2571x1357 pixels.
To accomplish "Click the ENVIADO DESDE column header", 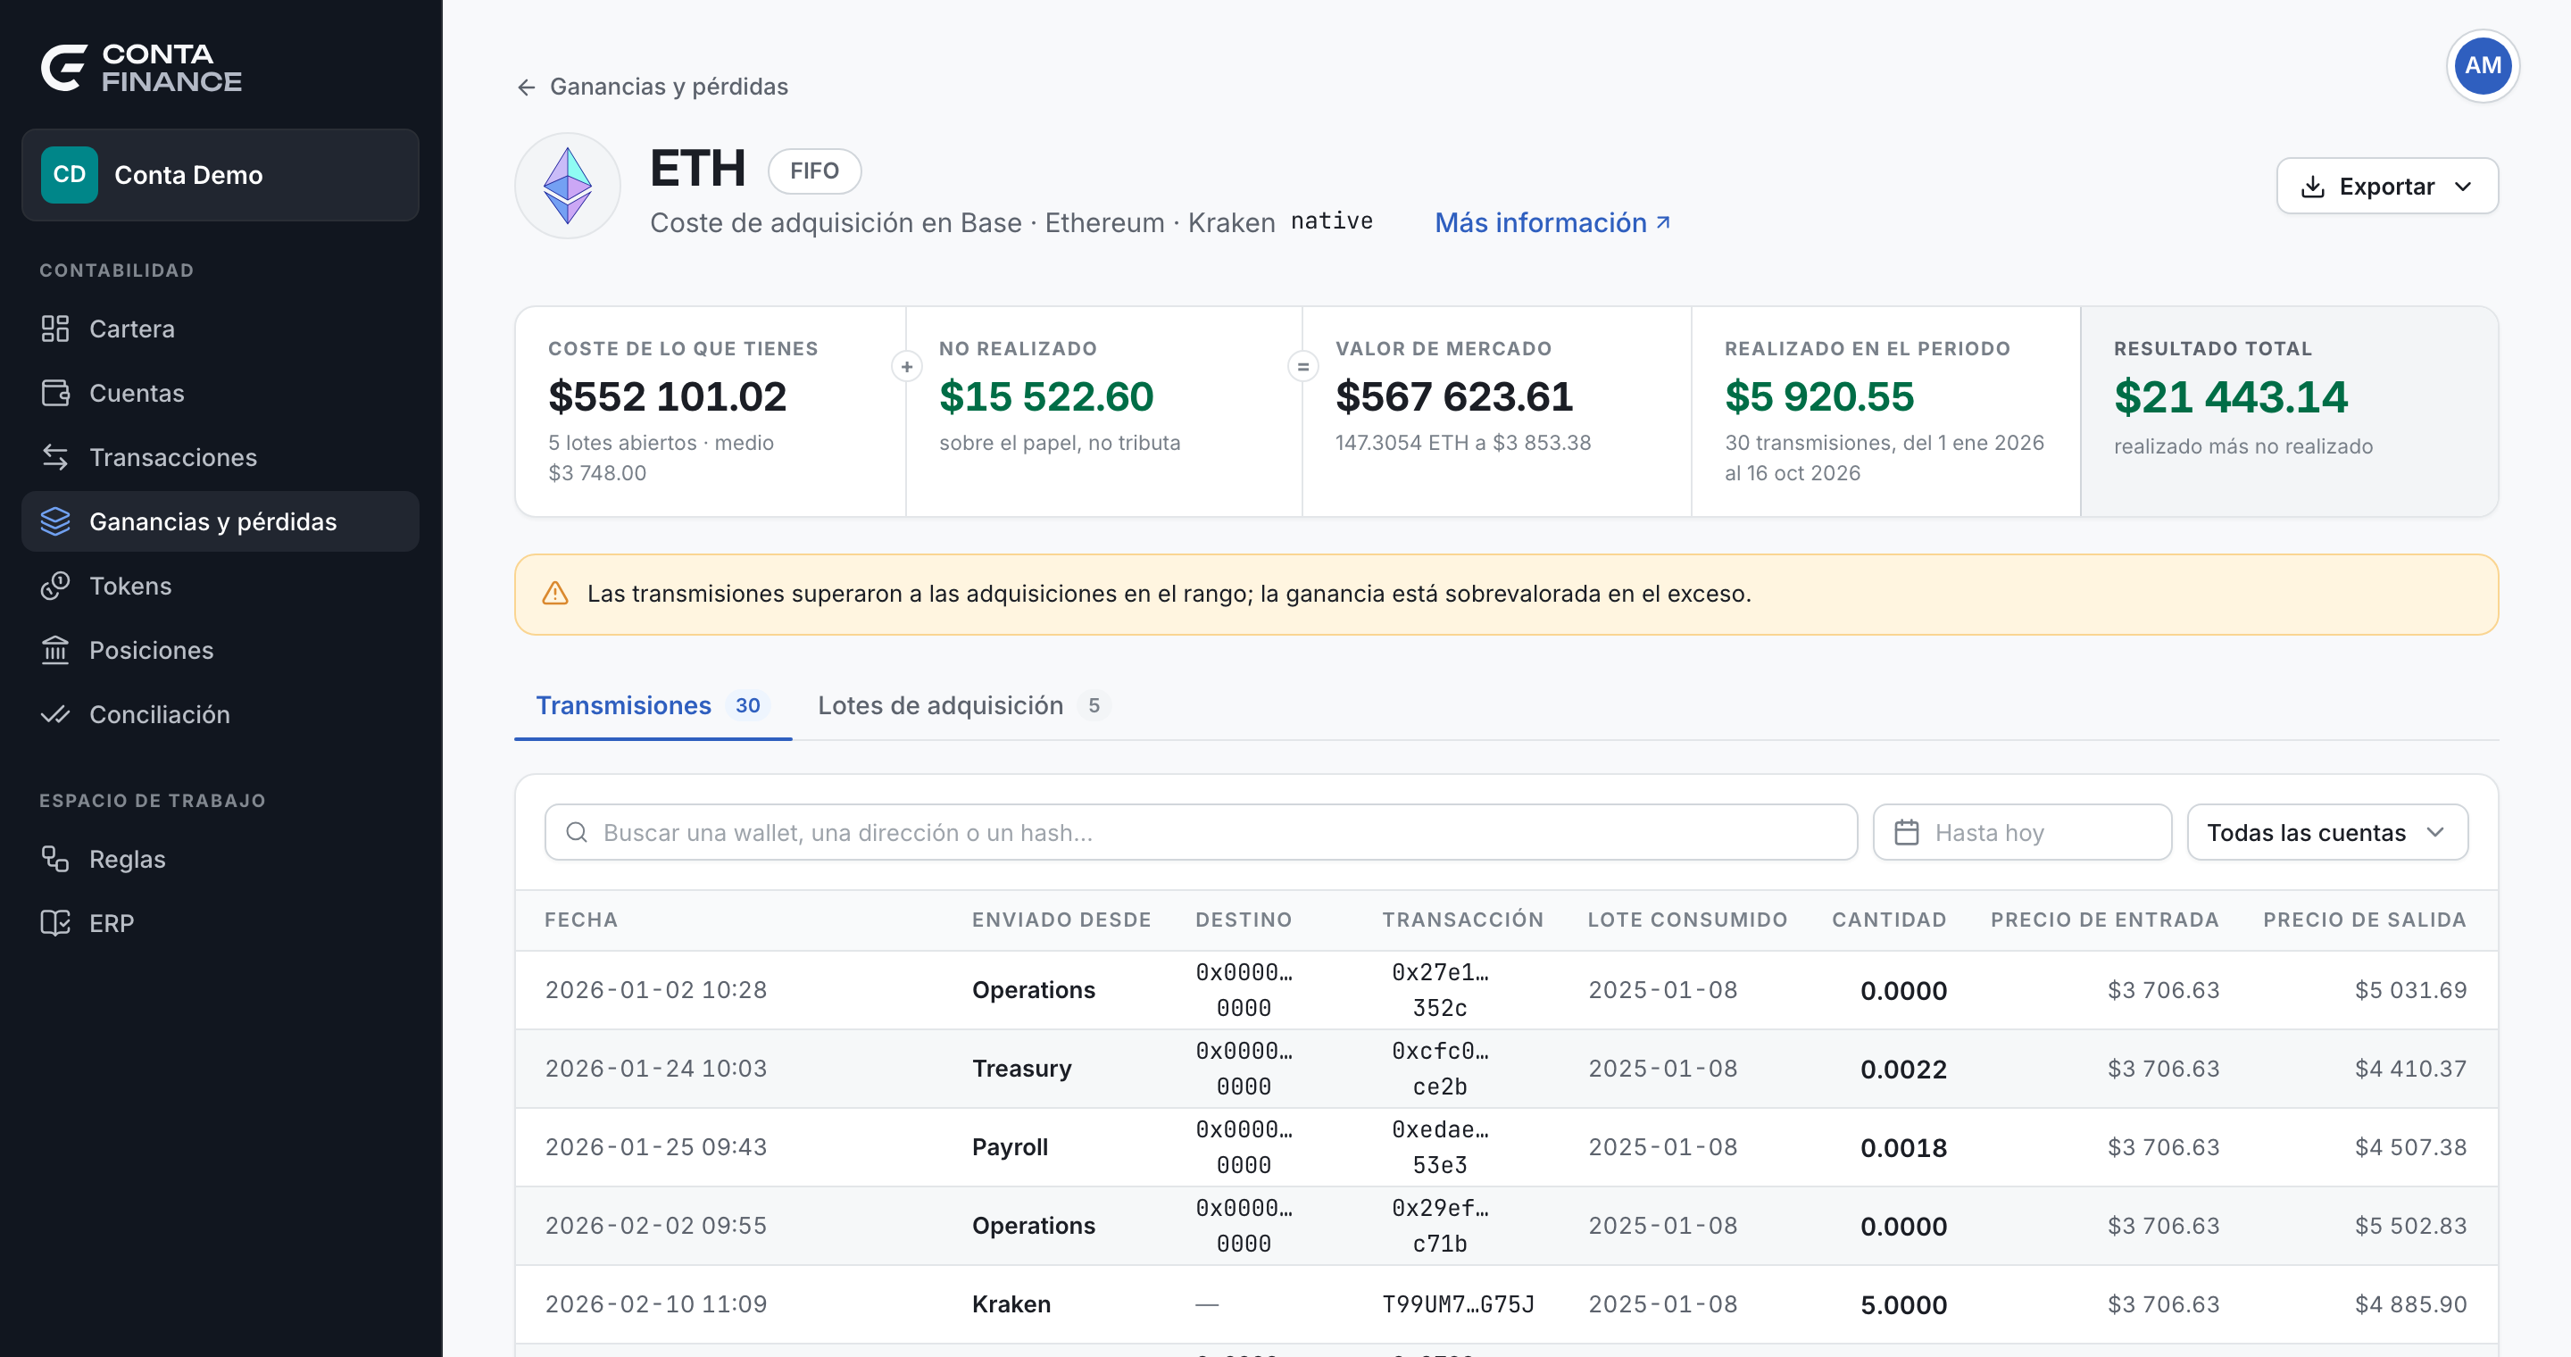I will (1061, 920).
